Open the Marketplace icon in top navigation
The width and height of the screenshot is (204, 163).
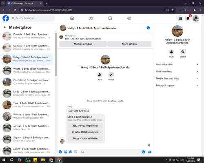click(x=110, y=18)
